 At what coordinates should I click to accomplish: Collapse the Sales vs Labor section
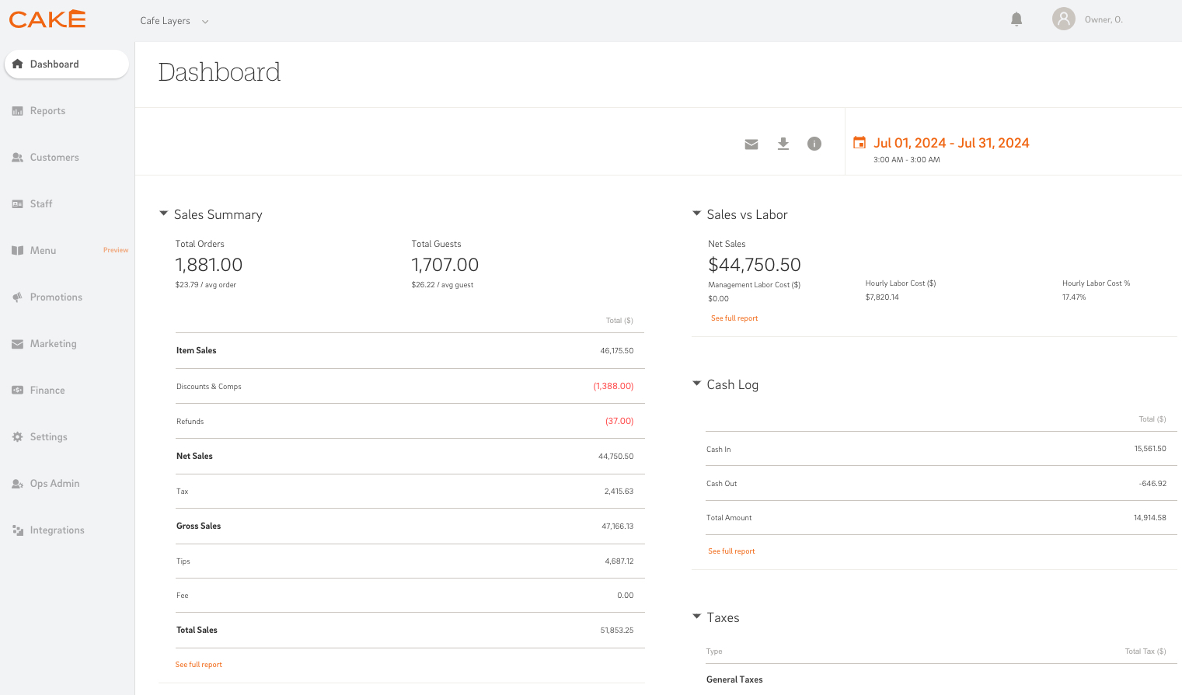(696, 214)
